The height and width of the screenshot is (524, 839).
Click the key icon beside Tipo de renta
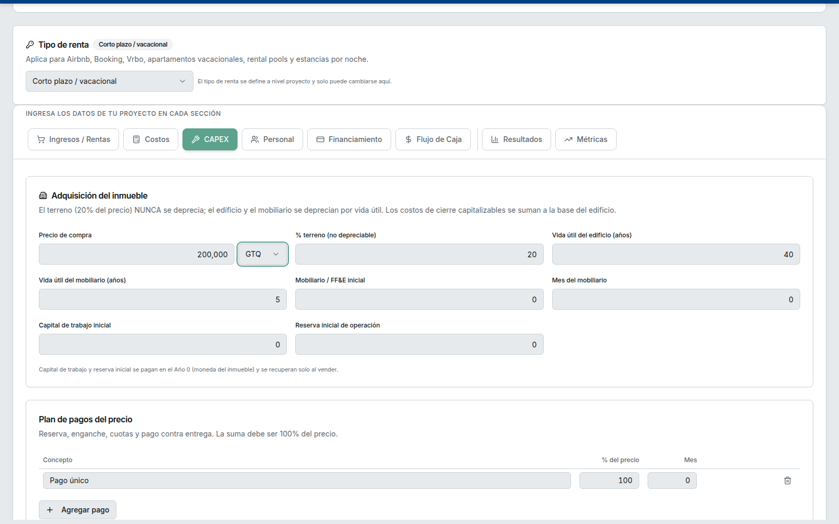tap(30, 45)
